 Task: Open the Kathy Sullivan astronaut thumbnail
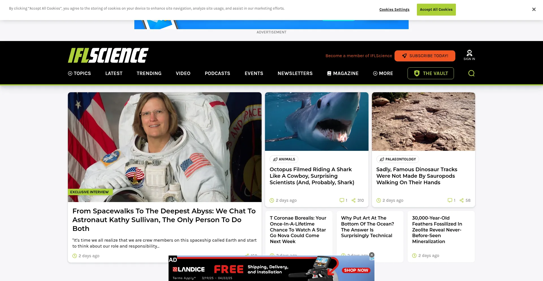165,147
